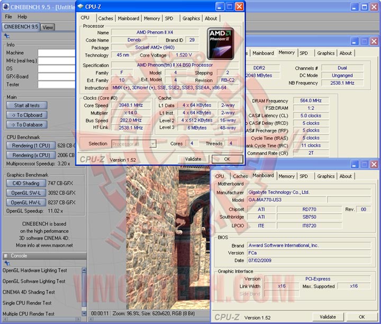Click Start all tests button
Screen dimensions: 381x324
[x=27, y=106]
